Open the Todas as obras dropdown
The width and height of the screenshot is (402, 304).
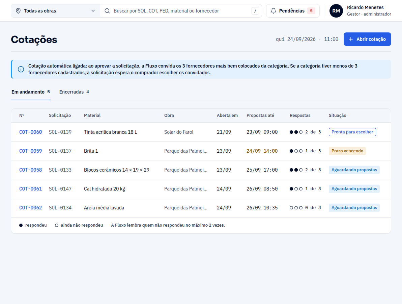pyautogui.click(x=55, y=11)
